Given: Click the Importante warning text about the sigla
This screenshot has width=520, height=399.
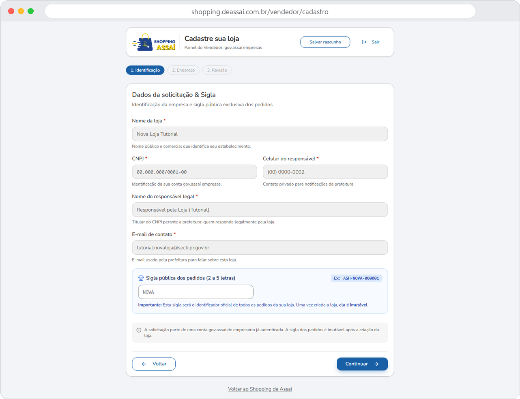Looking at the screenshot, I should coord(253,305).
